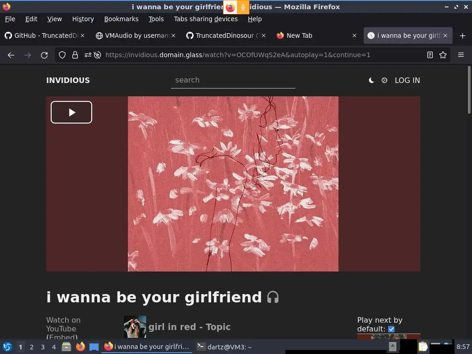Open a new tab with plus button

tap(463, 36)
